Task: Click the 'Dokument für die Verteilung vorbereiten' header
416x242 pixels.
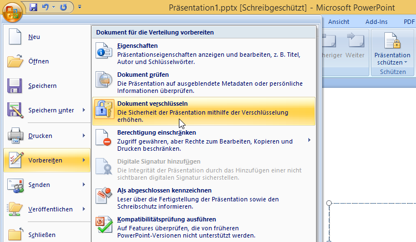Action: pyautogui.click(x=154, y=32)
